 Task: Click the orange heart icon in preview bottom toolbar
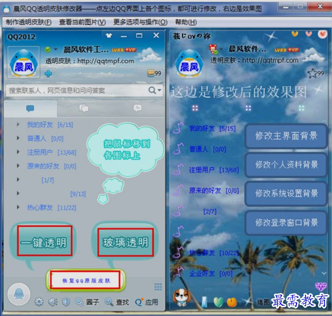click(232, 302)
